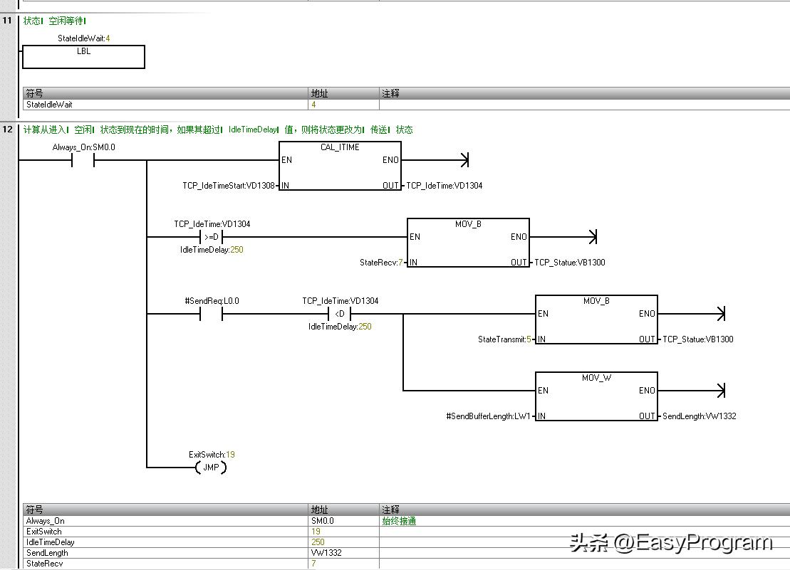Screen dimensions: 790x570
Task: Select network number 11 in the margin
Action: point(7,21)
